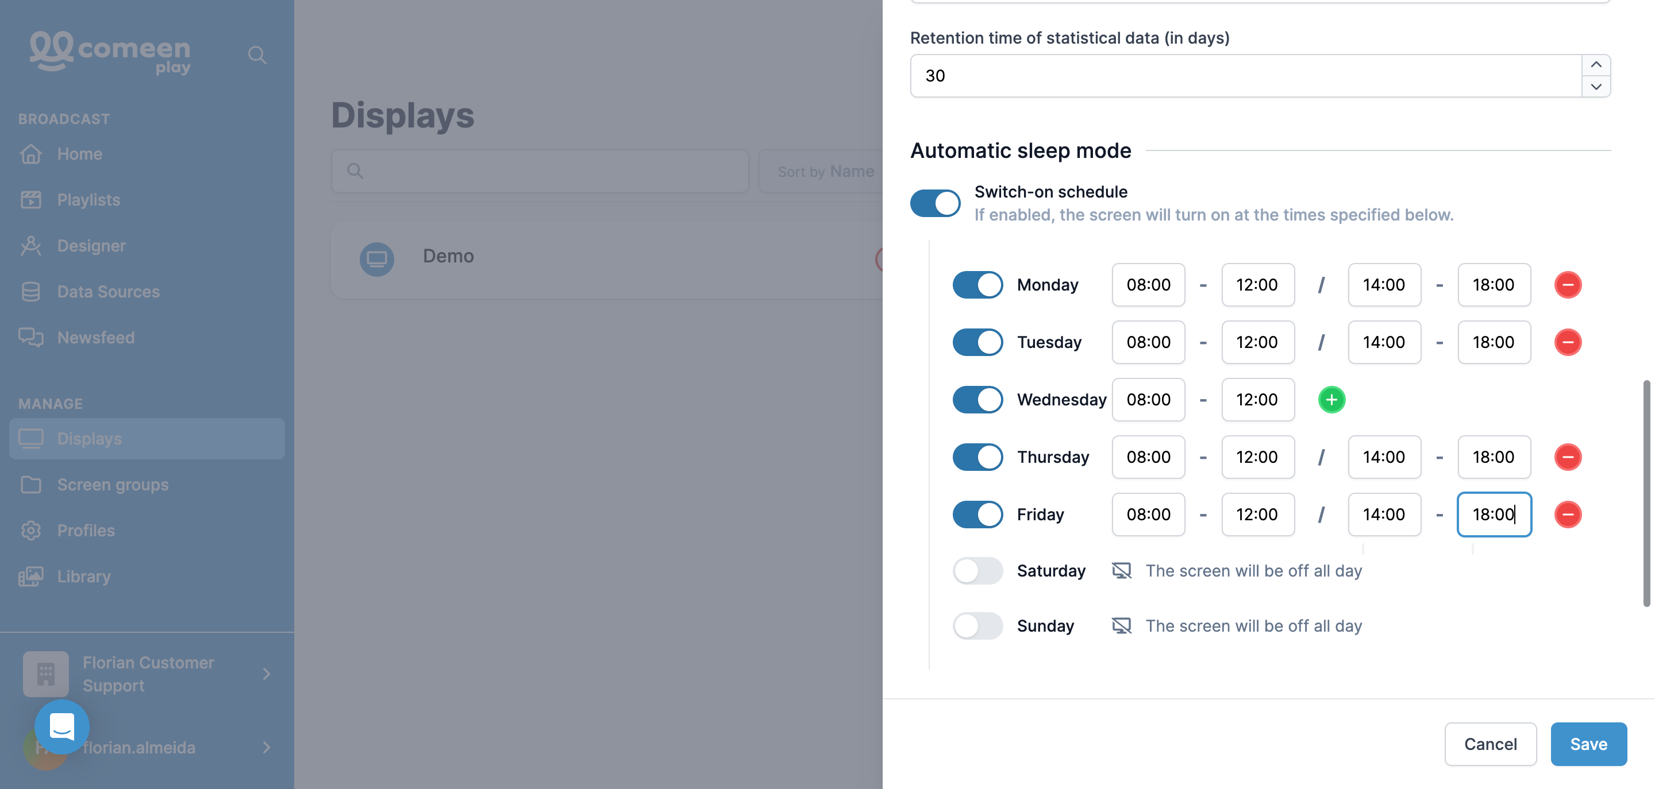
Task: Turn off the Tuesday toggle
Action: point(977,342)
